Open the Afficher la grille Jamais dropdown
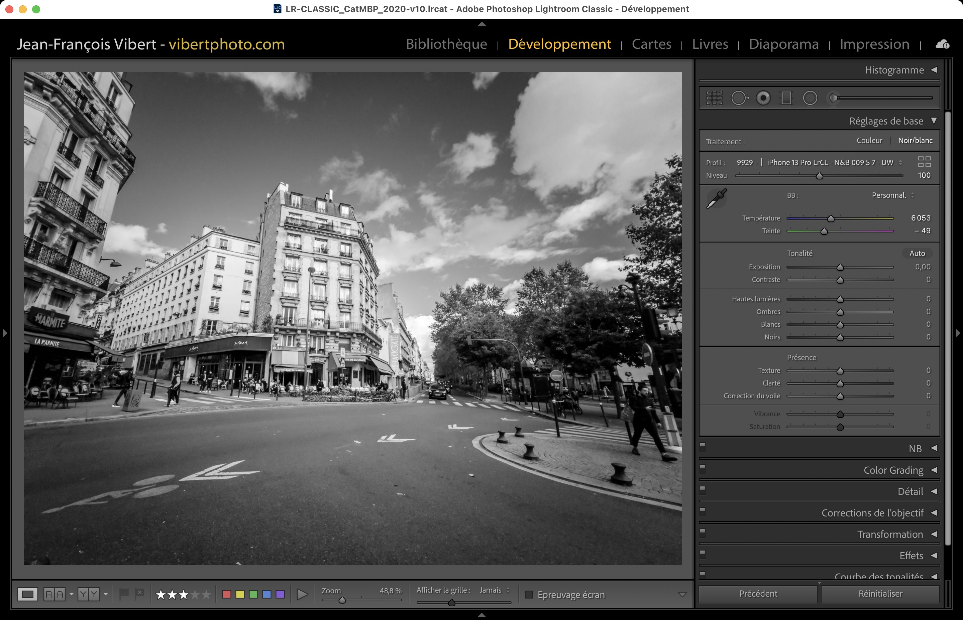Screen dimensions: 963x620 pos(495,590)
